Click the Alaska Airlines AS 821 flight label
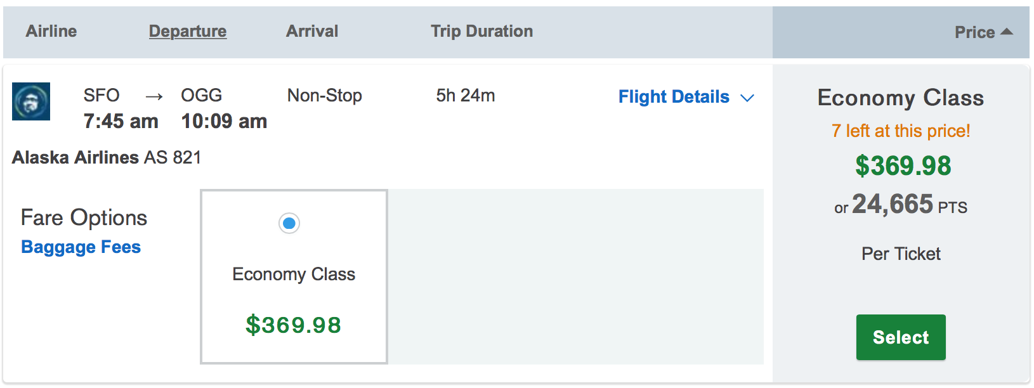The image size is (1034, 388). [107, 157]
